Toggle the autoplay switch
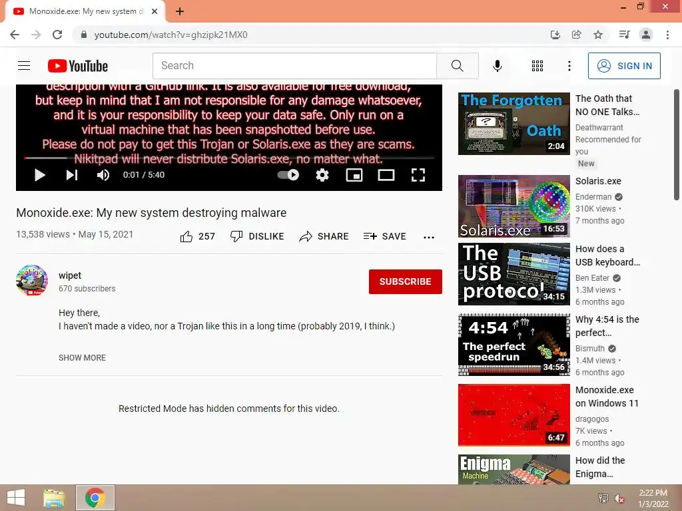Screen dimensions: 682x511 click(x=288, y=175)
